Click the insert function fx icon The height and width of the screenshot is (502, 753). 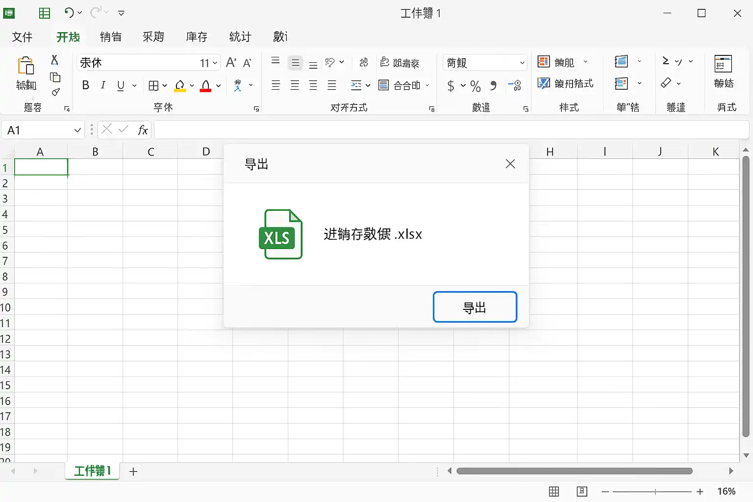click(143, 130)
